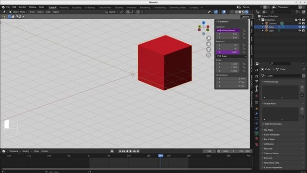The height and width of the screenshot is (173, 307).
Task: Click the Location X expression field
Action: [x=227, y=30]
